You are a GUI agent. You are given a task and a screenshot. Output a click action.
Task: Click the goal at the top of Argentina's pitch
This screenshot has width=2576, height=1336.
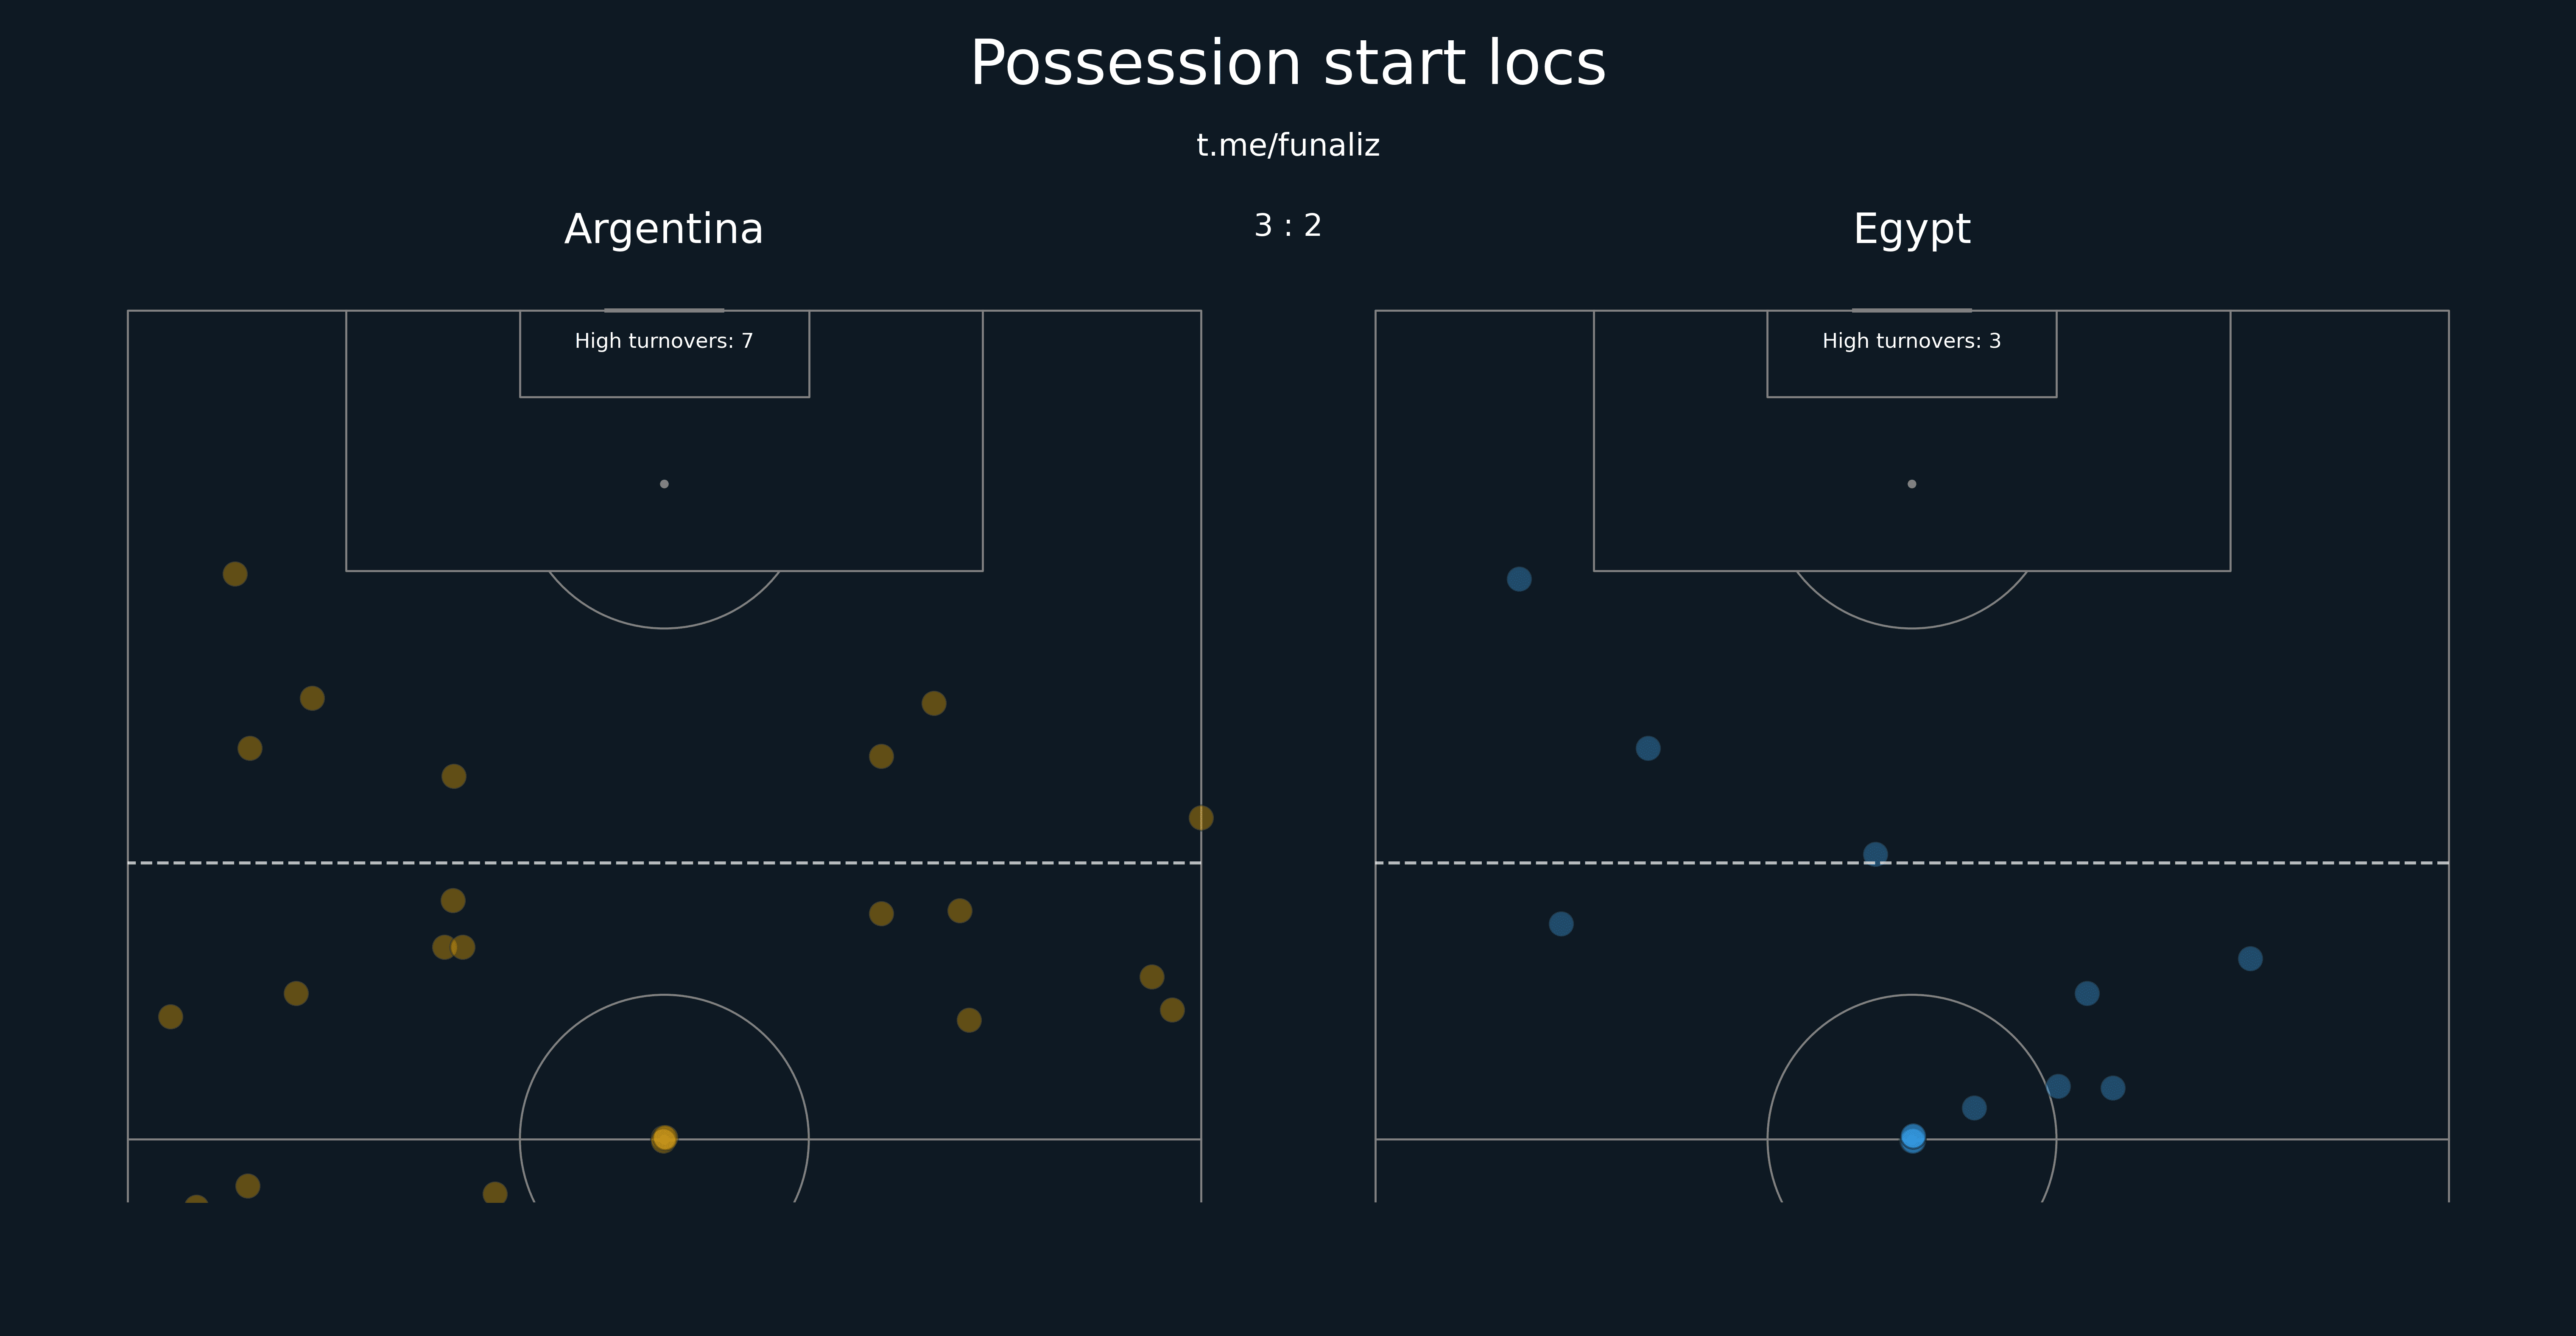click(664, 310)
